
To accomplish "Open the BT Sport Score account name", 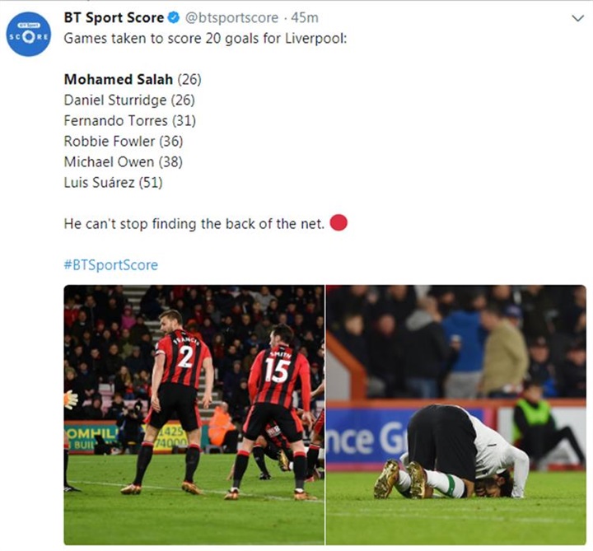I will [114, 17].
